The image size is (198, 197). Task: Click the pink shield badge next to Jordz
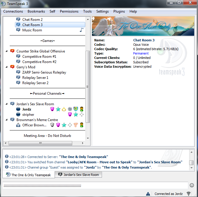click(52, 109)
